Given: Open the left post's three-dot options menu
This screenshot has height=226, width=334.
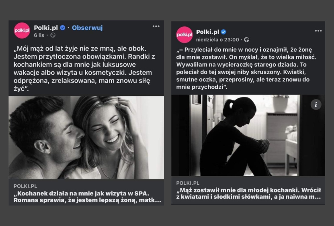Looking at the screenshot, I should pos(156,26).
